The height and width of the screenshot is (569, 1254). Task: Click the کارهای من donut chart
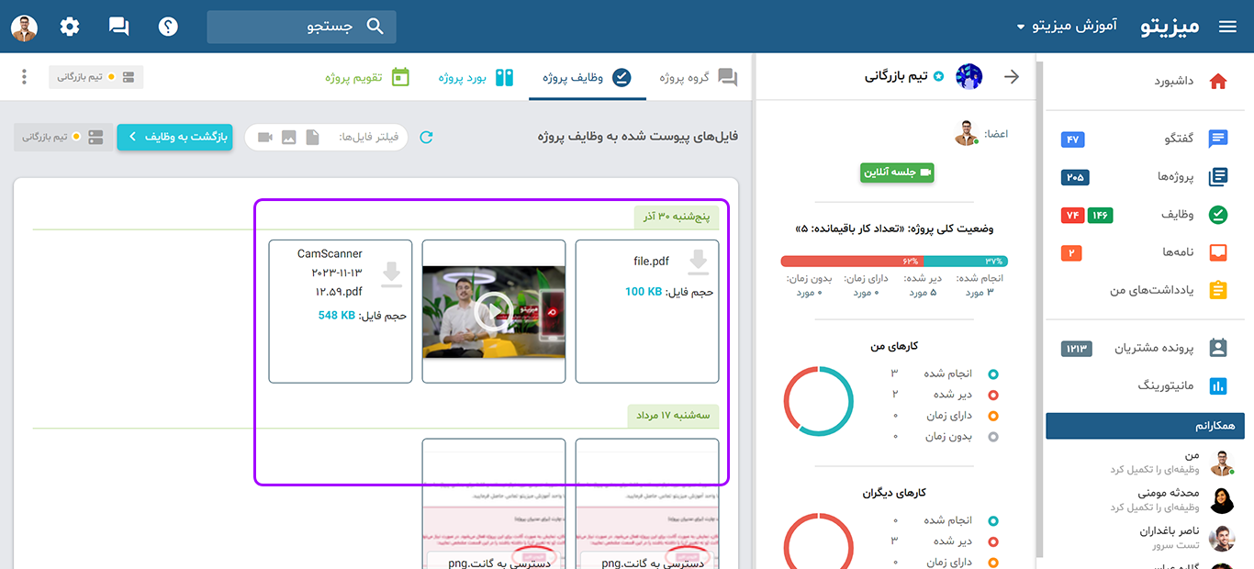pyautogui.click(x=819, y=401)
